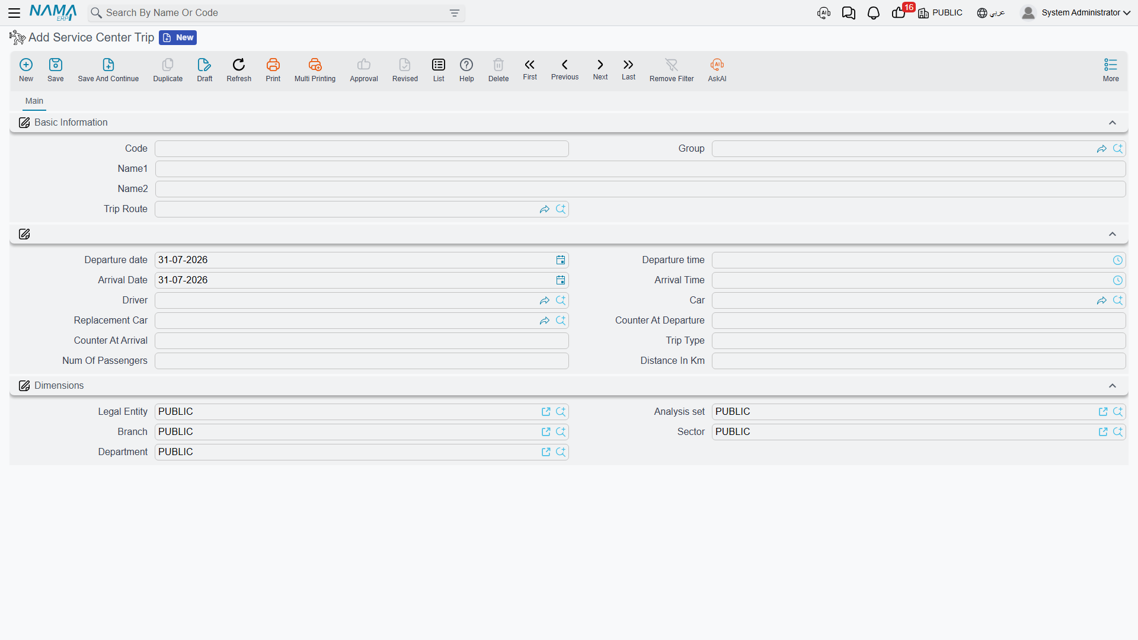Open the hamburger main menu

[14, 12]
